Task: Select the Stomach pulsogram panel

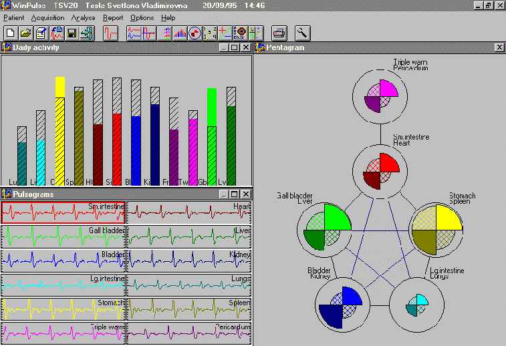Action: 64,309
